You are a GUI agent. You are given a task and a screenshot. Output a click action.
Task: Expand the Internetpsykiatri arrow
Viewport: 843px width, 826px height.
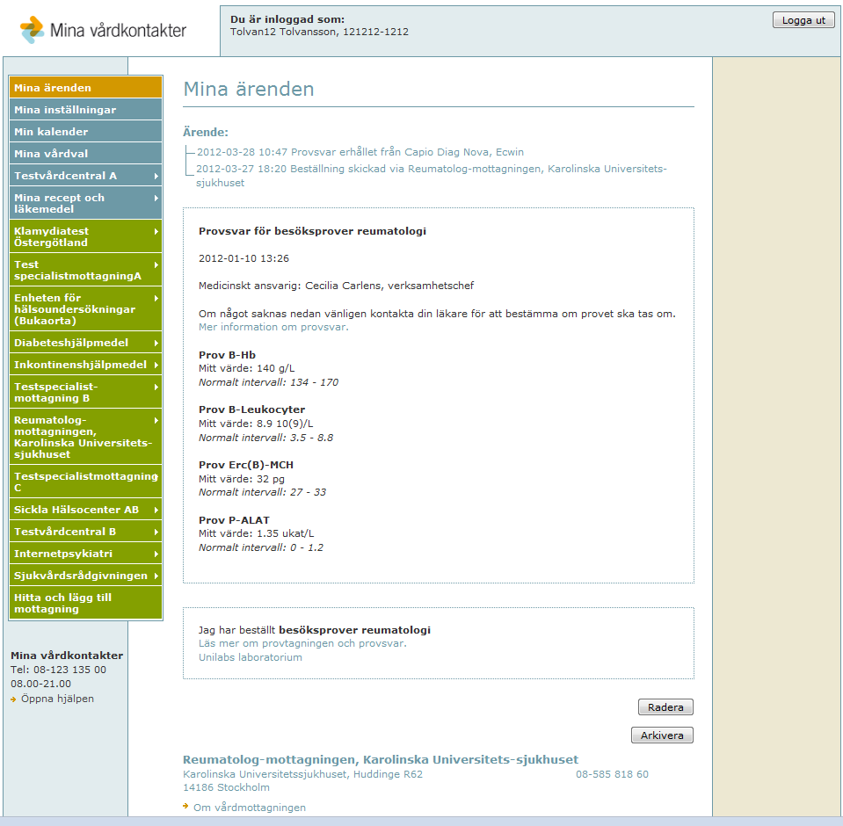pyautogui.click(x=156, y=554)
